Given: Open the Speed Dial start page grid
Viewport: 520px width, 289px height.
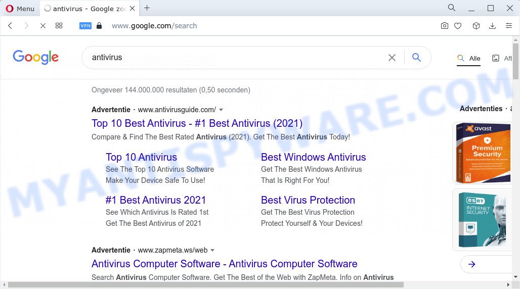Looking at the screenshot, I should point(59,26).
